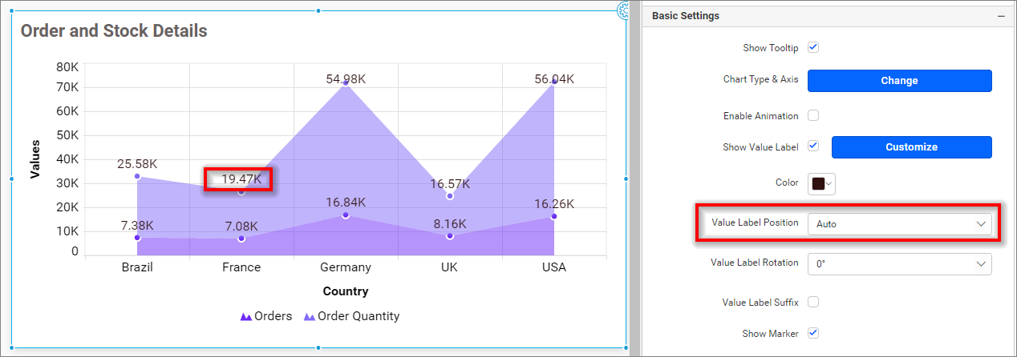1017x357 pixels.
Task: Click the France 7.08K data point marker
Action: click(241, 239)
